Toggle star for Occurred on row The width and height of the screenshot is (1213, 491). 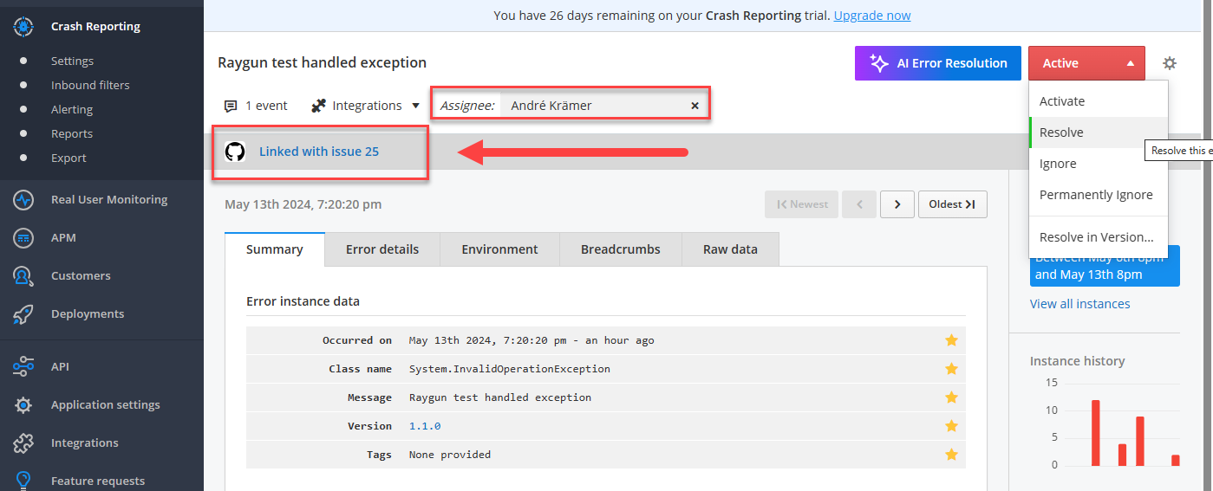[x=951, y=340]
